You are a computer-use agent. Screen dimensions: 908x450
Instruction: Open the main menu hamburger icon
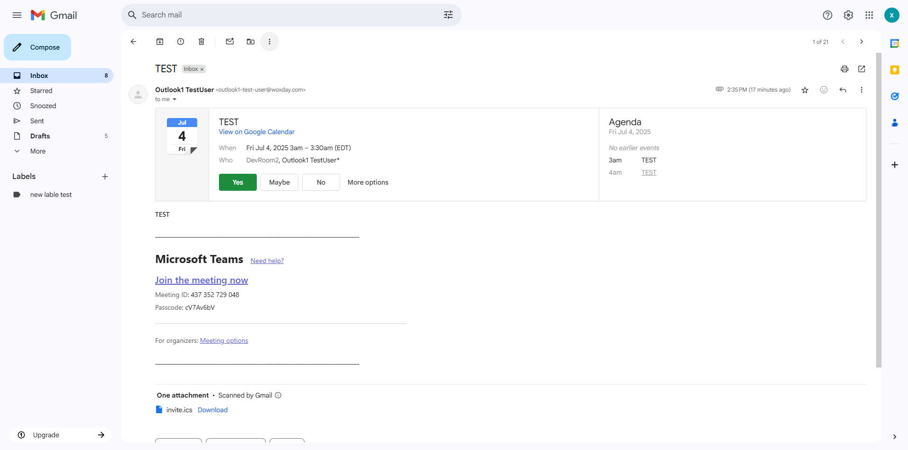[17, 15]
